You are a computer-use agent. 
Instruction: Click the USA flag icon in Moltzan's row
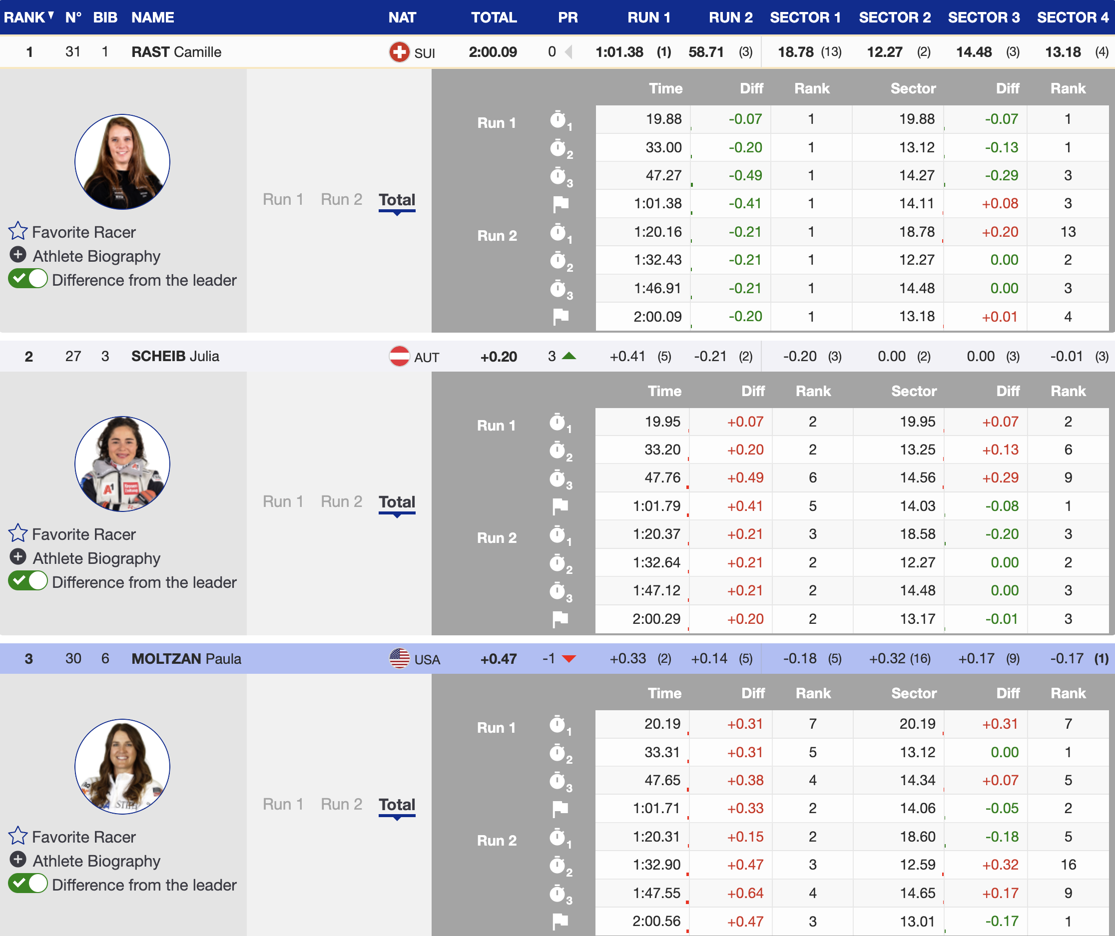[x=399, y=658]
